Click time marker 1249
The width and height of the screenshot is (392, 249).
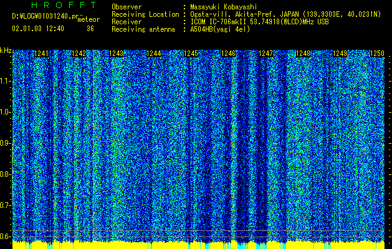[x=340, y=54]
